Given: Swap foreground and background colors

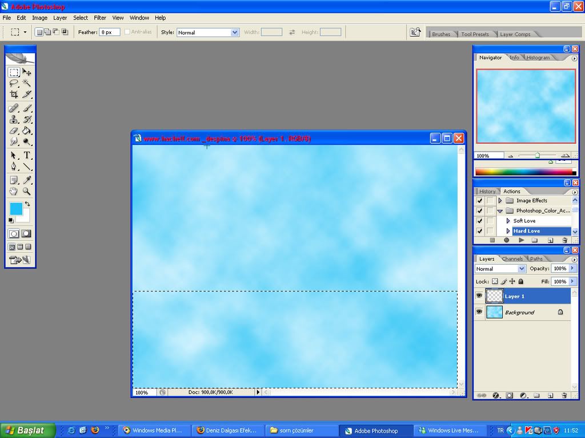Looking at the screenshot, I should tap(27, 204).
